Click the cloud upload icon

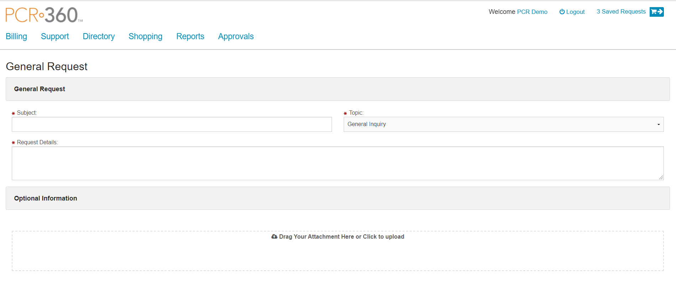click(x=274, y=236)
